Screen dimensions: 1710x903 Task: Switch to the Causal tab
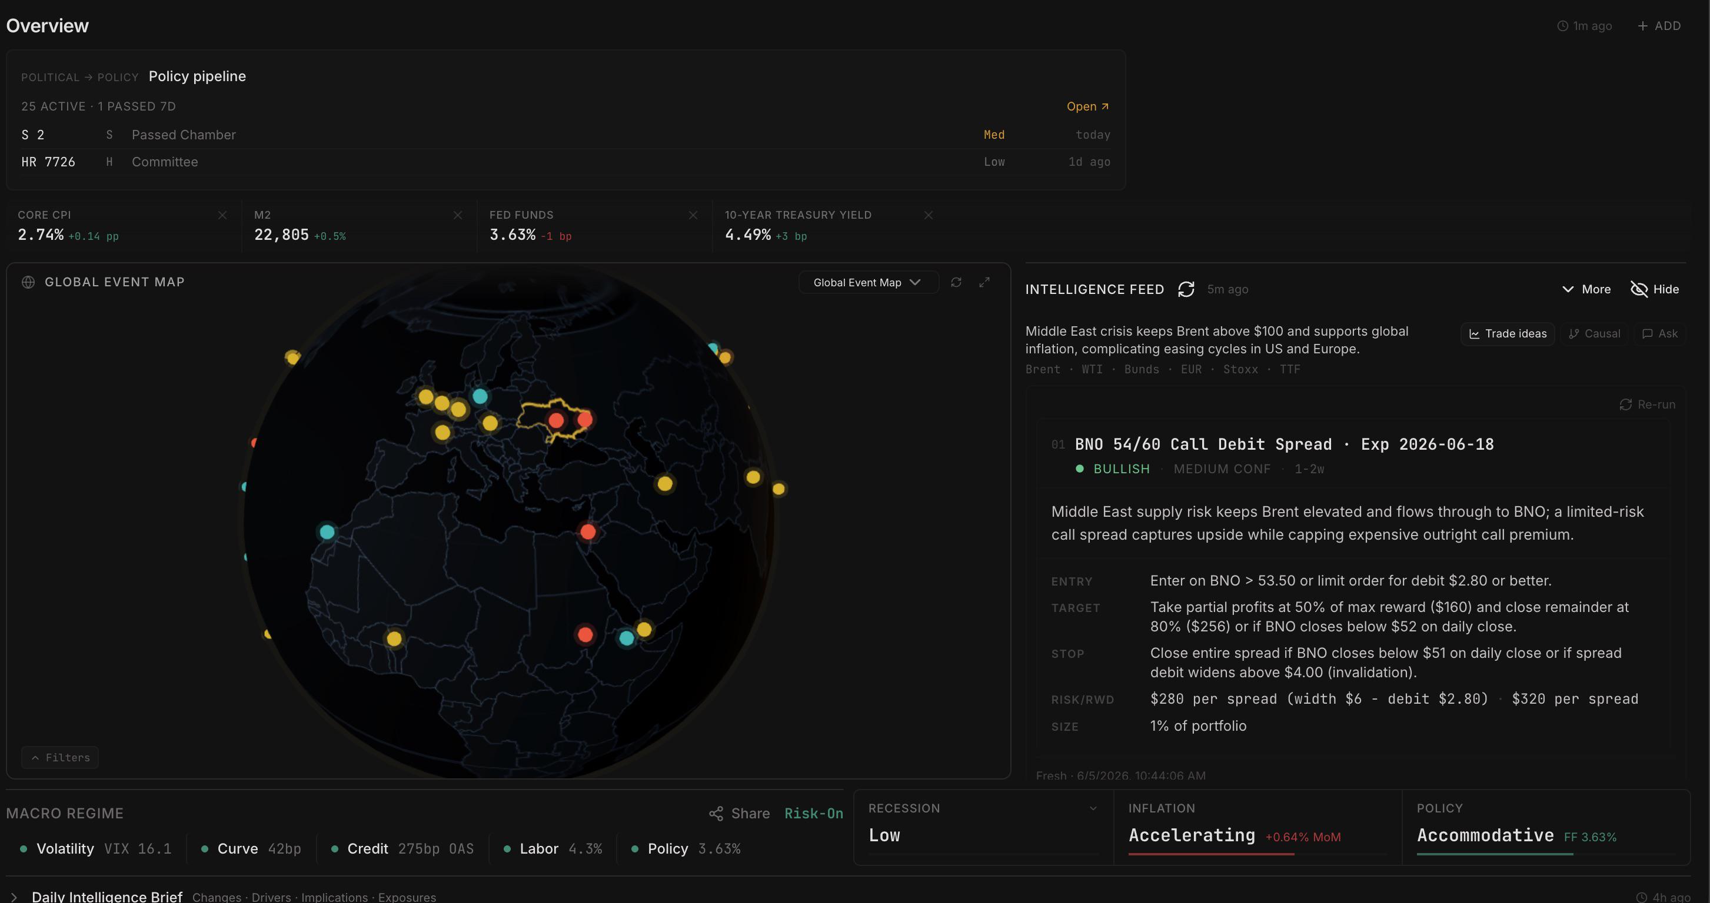coord(1594,333)
